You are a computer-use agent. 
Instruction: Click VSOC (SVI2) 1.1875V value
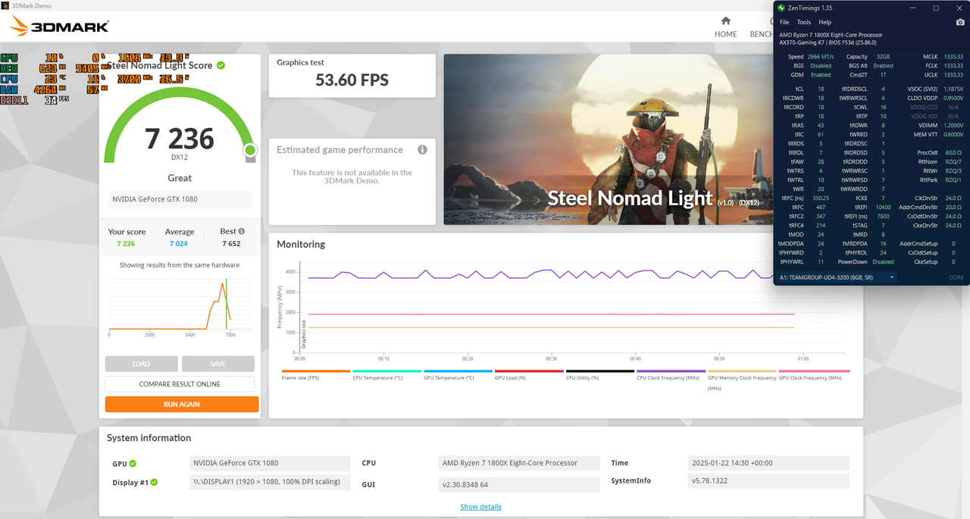coord(952,89)
